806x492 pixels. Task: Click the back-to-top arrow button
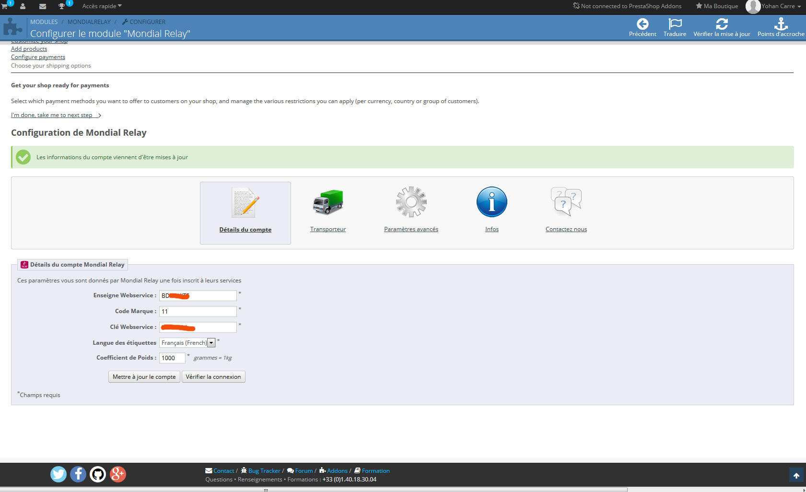pos(796,475)
